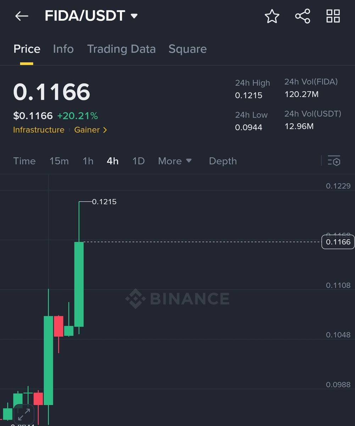Switch to the Info tab

click(x=63, y=49)
